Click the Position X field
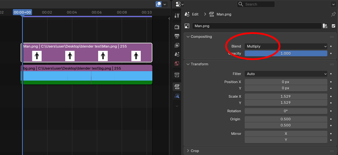Screen dimensions: 338x155 point(286,82)
